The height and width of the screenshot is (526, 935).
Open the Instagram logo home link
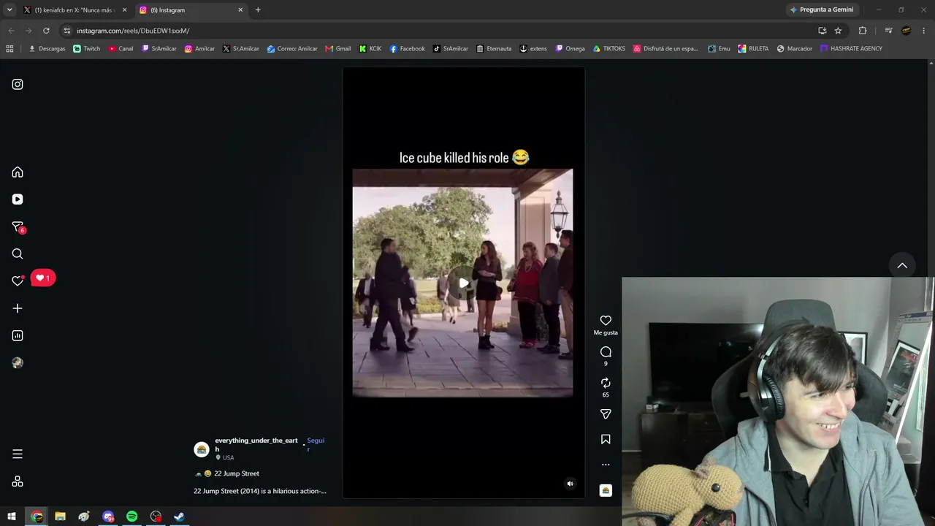[x=18, y=84]
